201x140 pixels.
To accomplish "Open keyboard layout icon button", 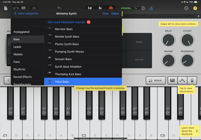I will click(173, 81).
